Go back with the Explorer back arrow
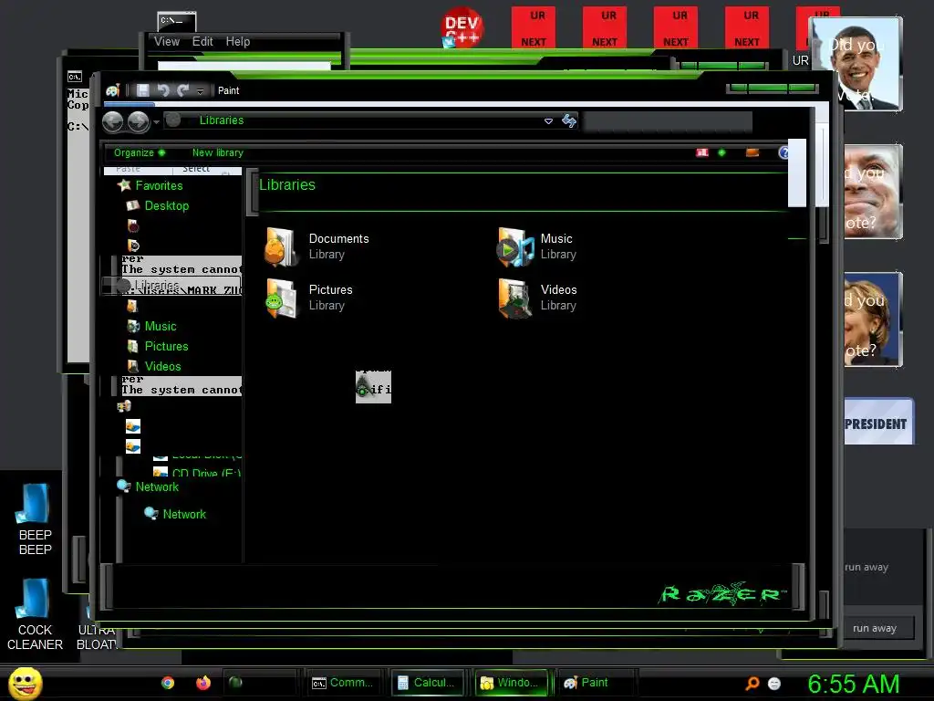Viewport: 934px width, 701px height. tap(112, 122)
